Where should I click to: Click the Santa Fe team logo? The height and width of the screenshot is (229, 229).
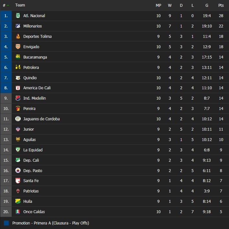point(18,180)
